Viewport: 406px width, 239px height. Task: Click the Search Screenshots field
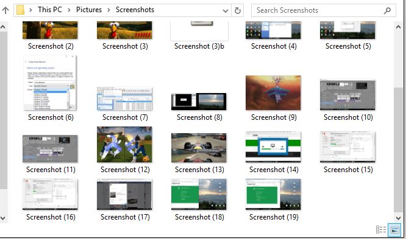pos(324,10)
